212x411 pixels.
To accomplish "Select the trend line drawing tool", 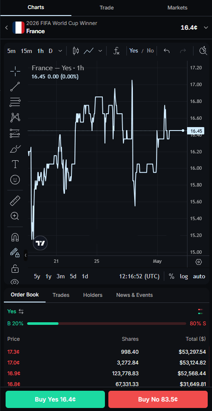I will [15, 87].
